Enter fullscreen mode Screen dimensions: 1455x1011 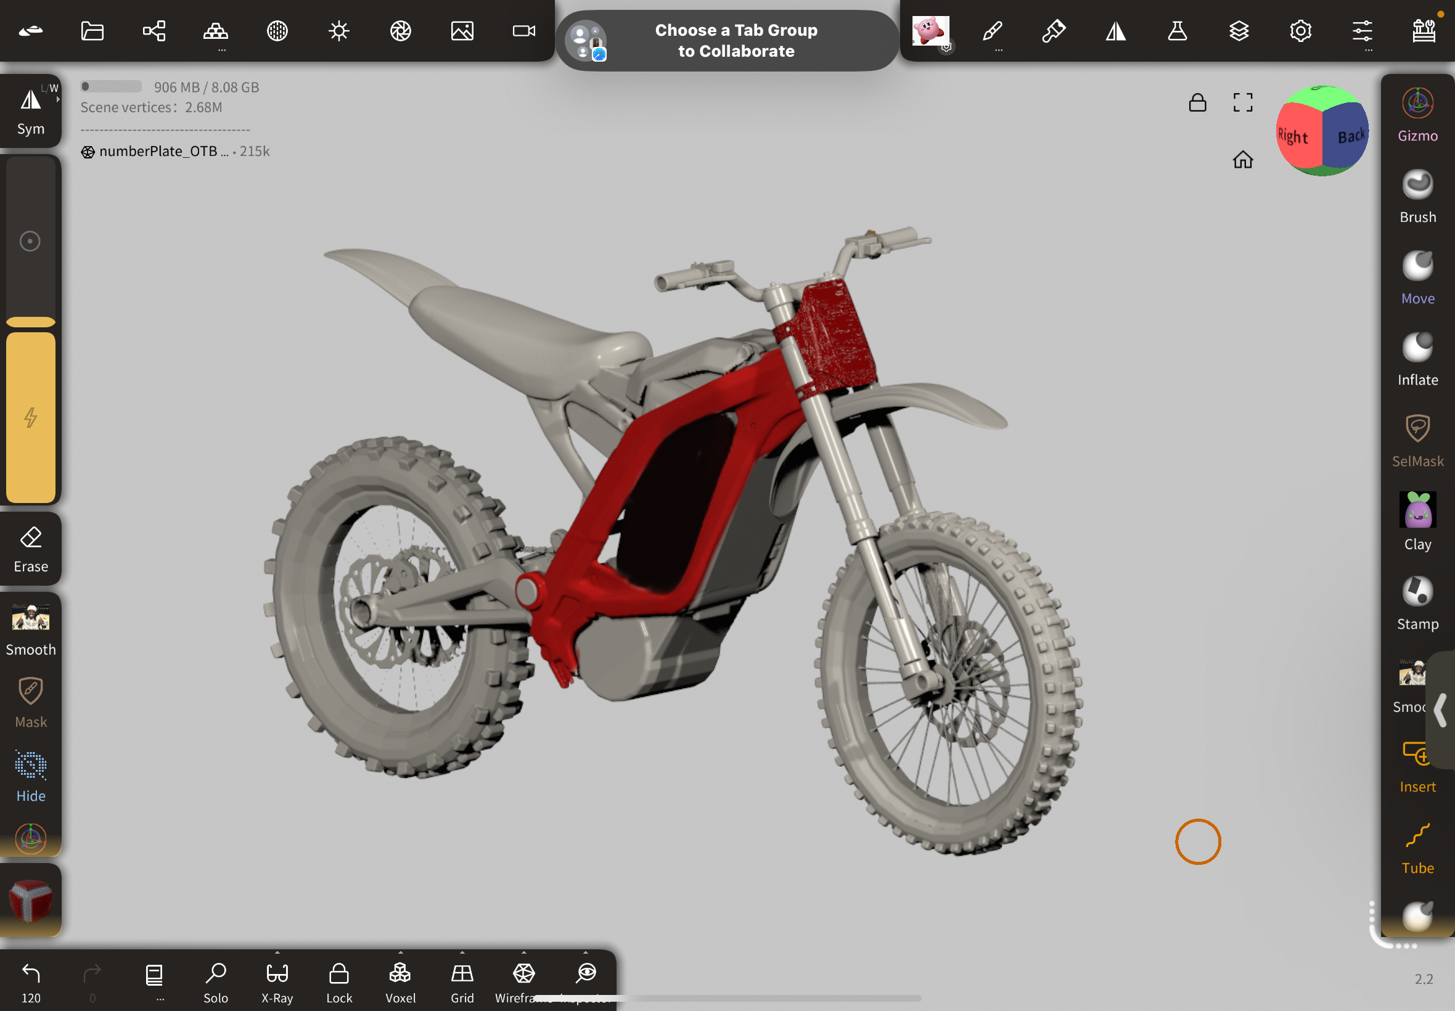click(x=1242, y=102)
